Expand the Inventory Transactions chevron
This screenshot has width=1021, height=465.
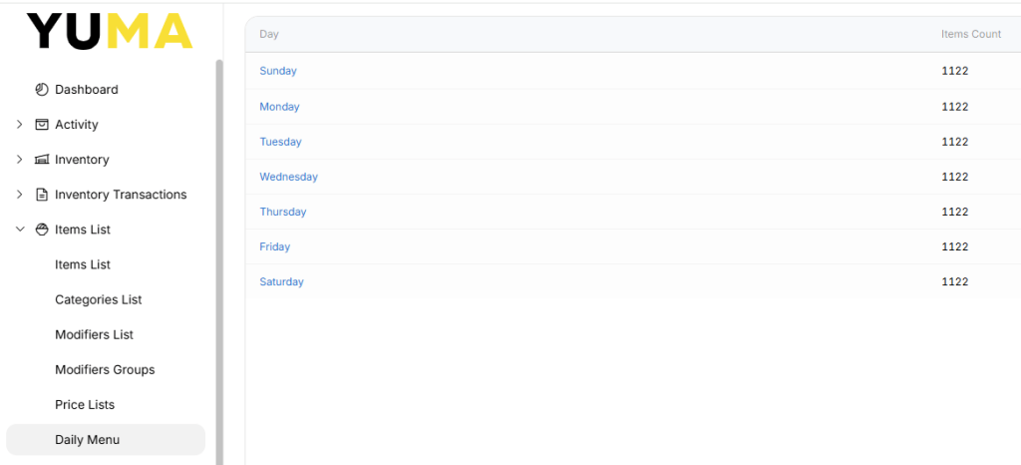[x=20, y=195]
